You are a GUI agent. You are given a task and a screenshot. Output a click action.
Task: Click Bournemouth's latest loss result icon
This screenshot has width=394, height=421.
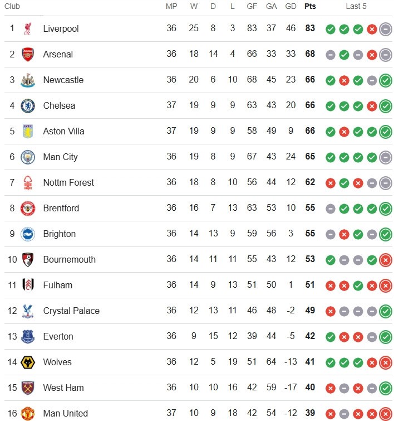[x=386, y=260]
